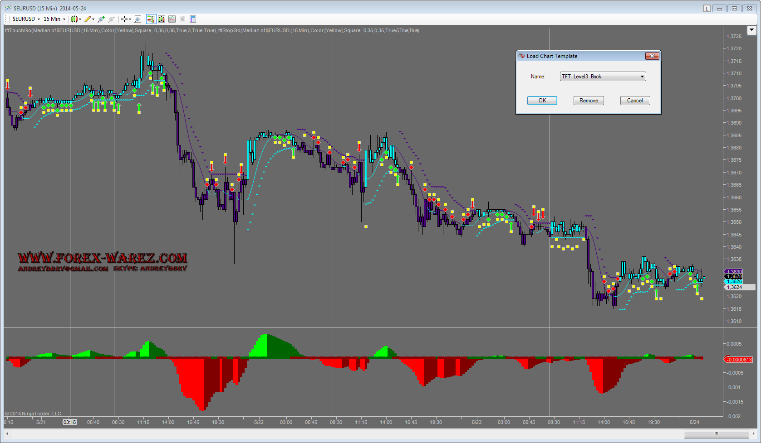The height and width of the screenshot is (443, 761).
Task: Close the Load Chart Template dialog
Action: [652, 56]
